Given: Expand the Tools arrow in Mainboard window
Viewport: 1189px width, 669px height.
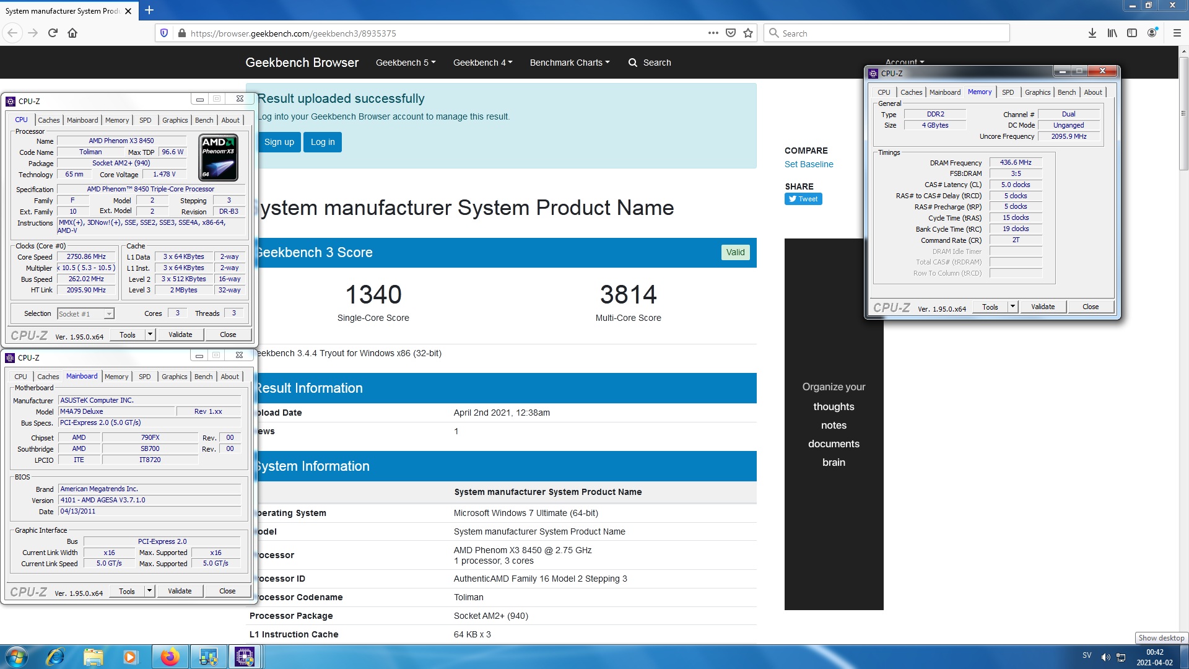Looking at the screenshot, I should click(x=149, y=591).
